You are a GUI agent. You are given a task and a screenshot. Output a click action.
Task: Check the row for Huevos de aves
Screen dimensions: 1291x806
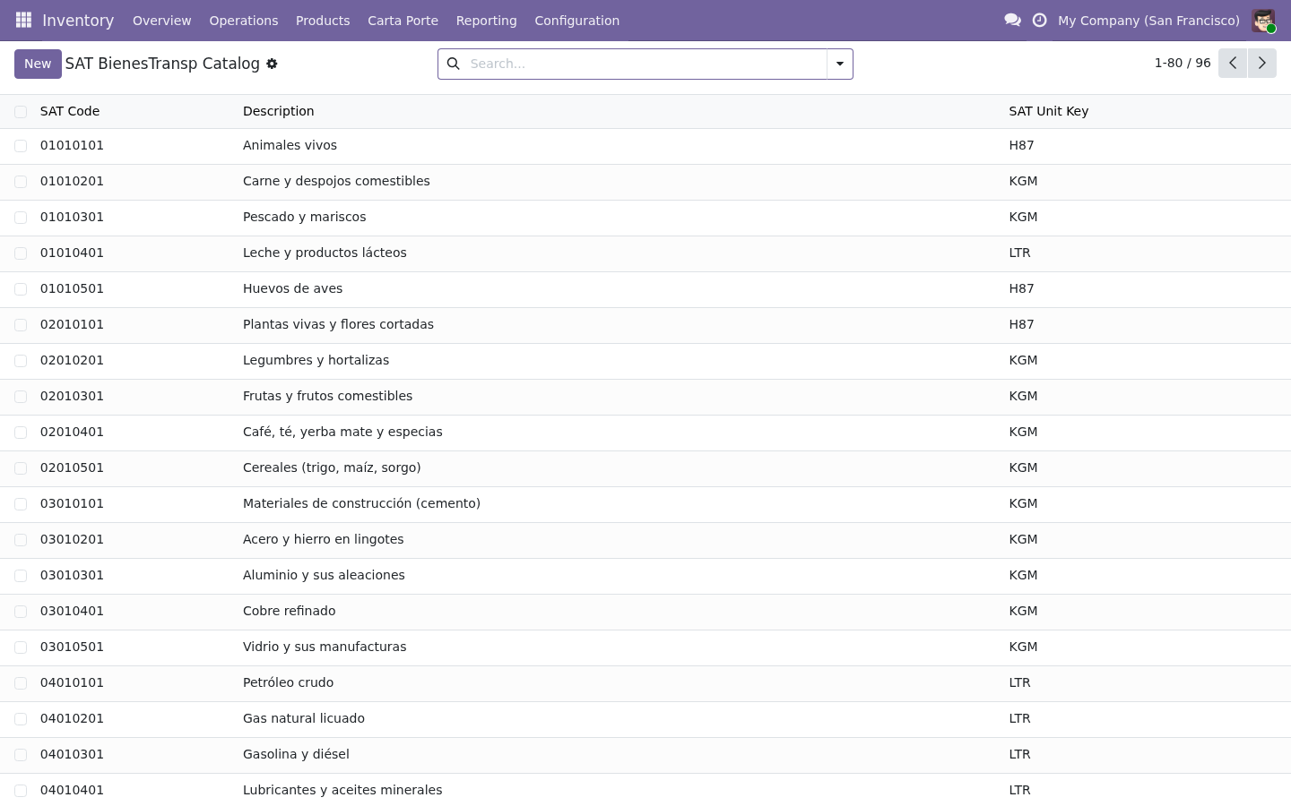[x=21, y=289]
